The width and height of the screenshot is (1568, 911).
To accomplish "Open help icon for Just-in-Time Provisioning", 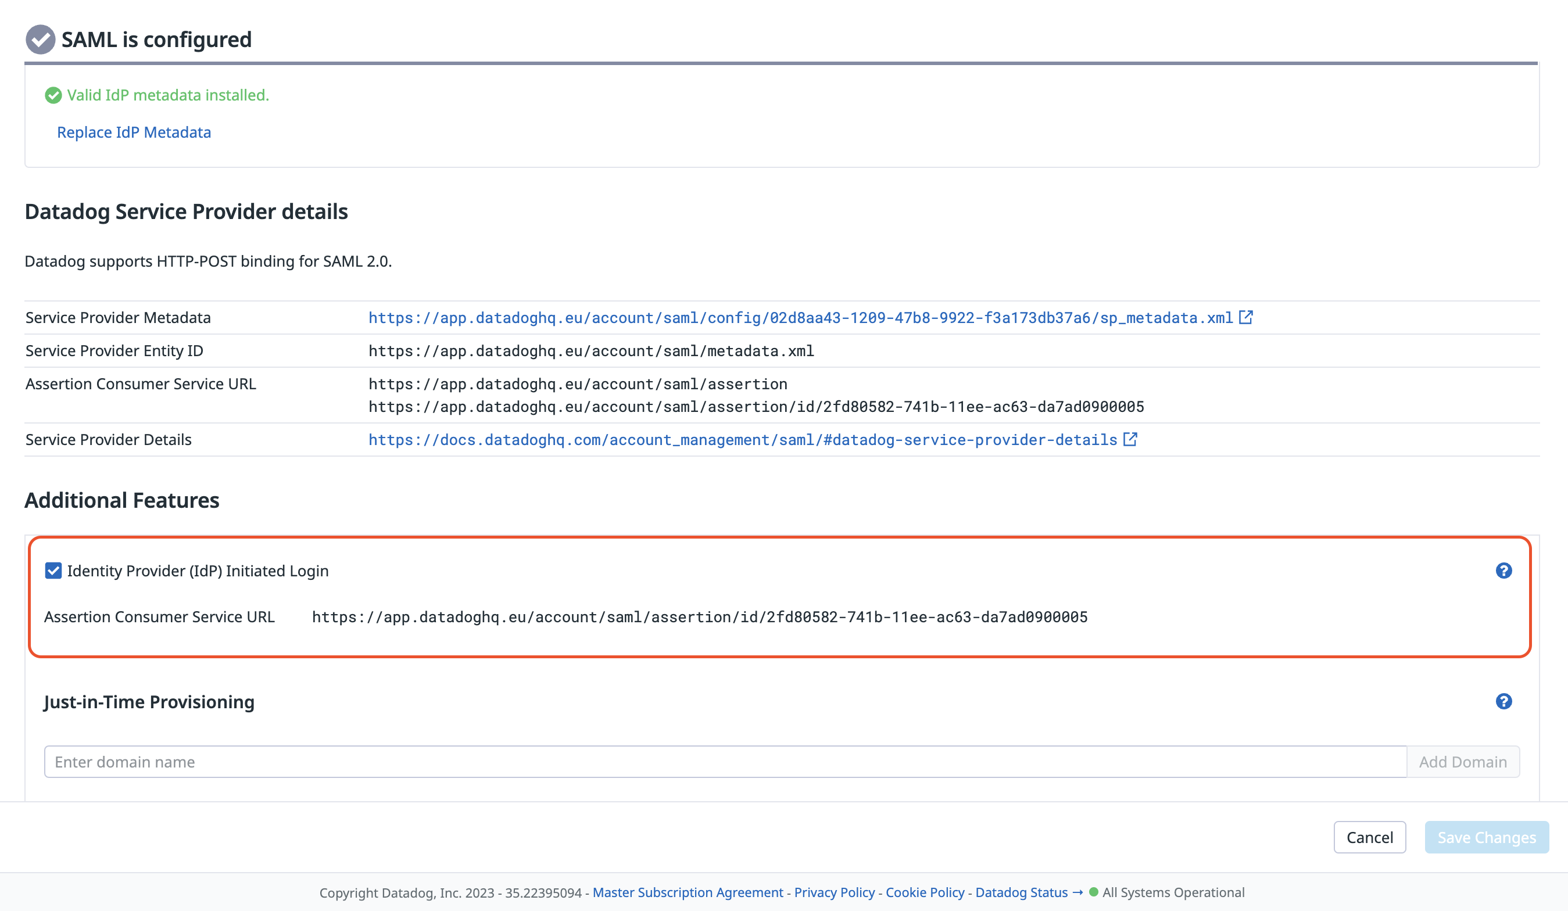I will tap(1503, 701).
